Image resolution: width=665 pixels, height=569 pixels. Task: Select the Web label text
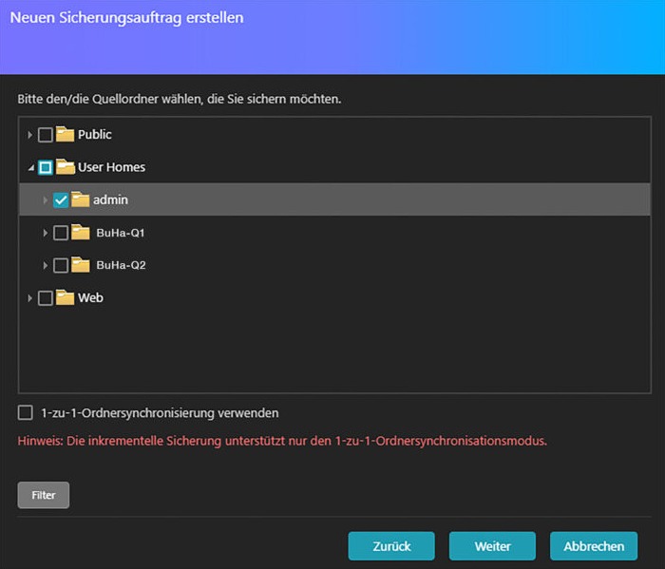pos(90,297)
